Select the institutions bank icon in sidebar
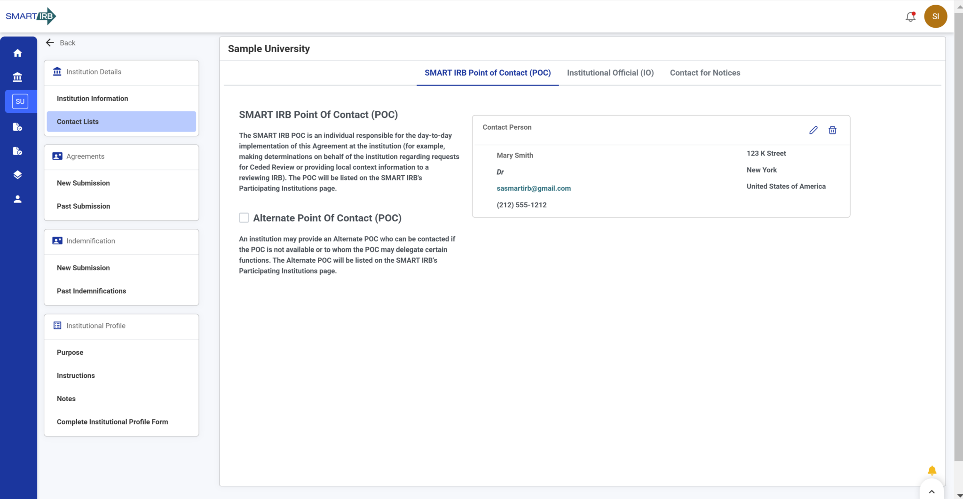 18,77
